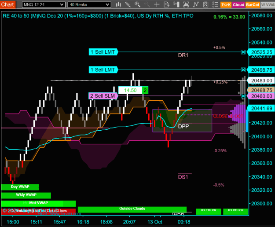275x227 pixels.
Task: Click the 20468.75 tan price marker
Action: [261, 90]
